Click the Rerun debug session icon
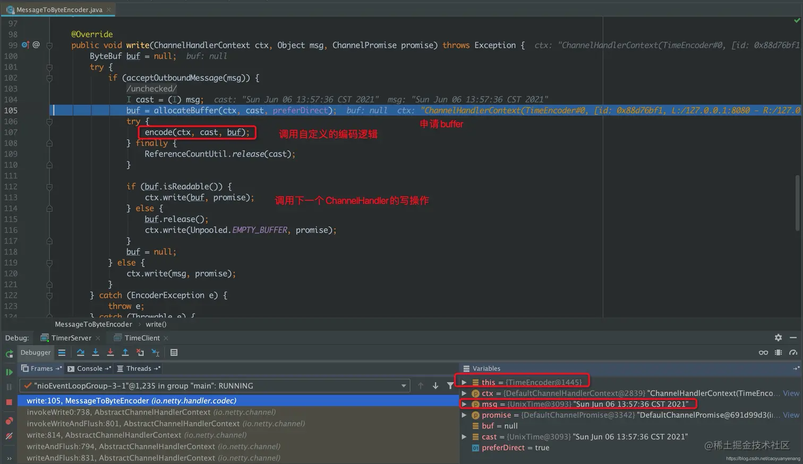803x464 pixels. pyautogui.click(x=9, y=354)
